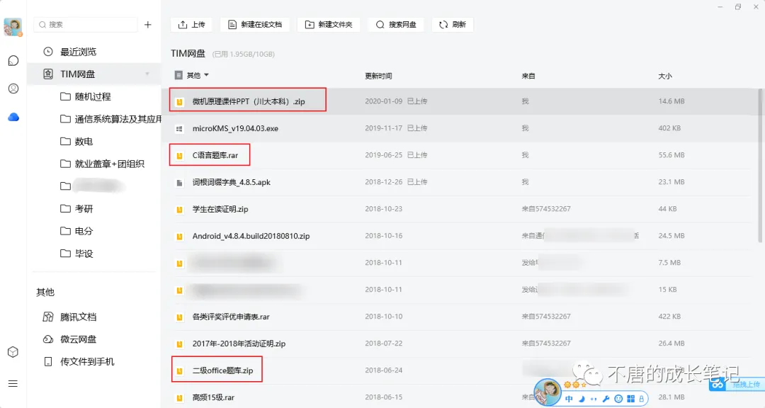The width and height of the screenshot is (765, 408).
Task: Sort by the 更新时间 column header
Action: point(378,76)
